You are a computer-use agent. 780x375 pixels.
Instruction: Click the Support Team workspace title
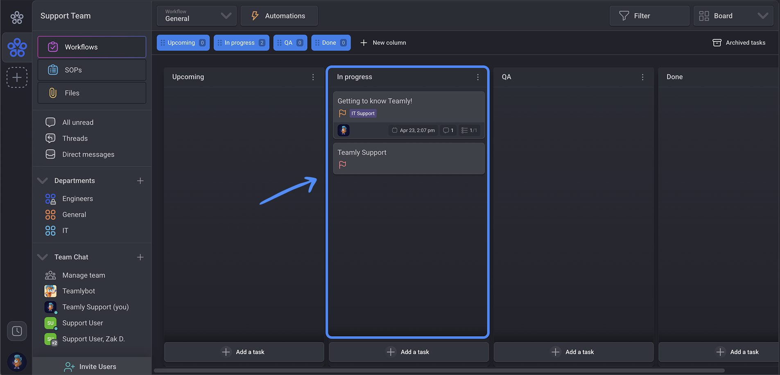66,16
